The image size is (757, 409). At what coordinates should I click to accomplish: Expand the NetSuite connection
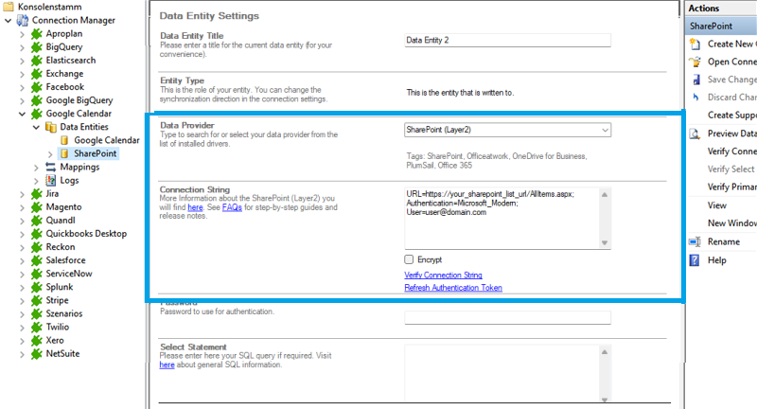(x=22, y=354)
